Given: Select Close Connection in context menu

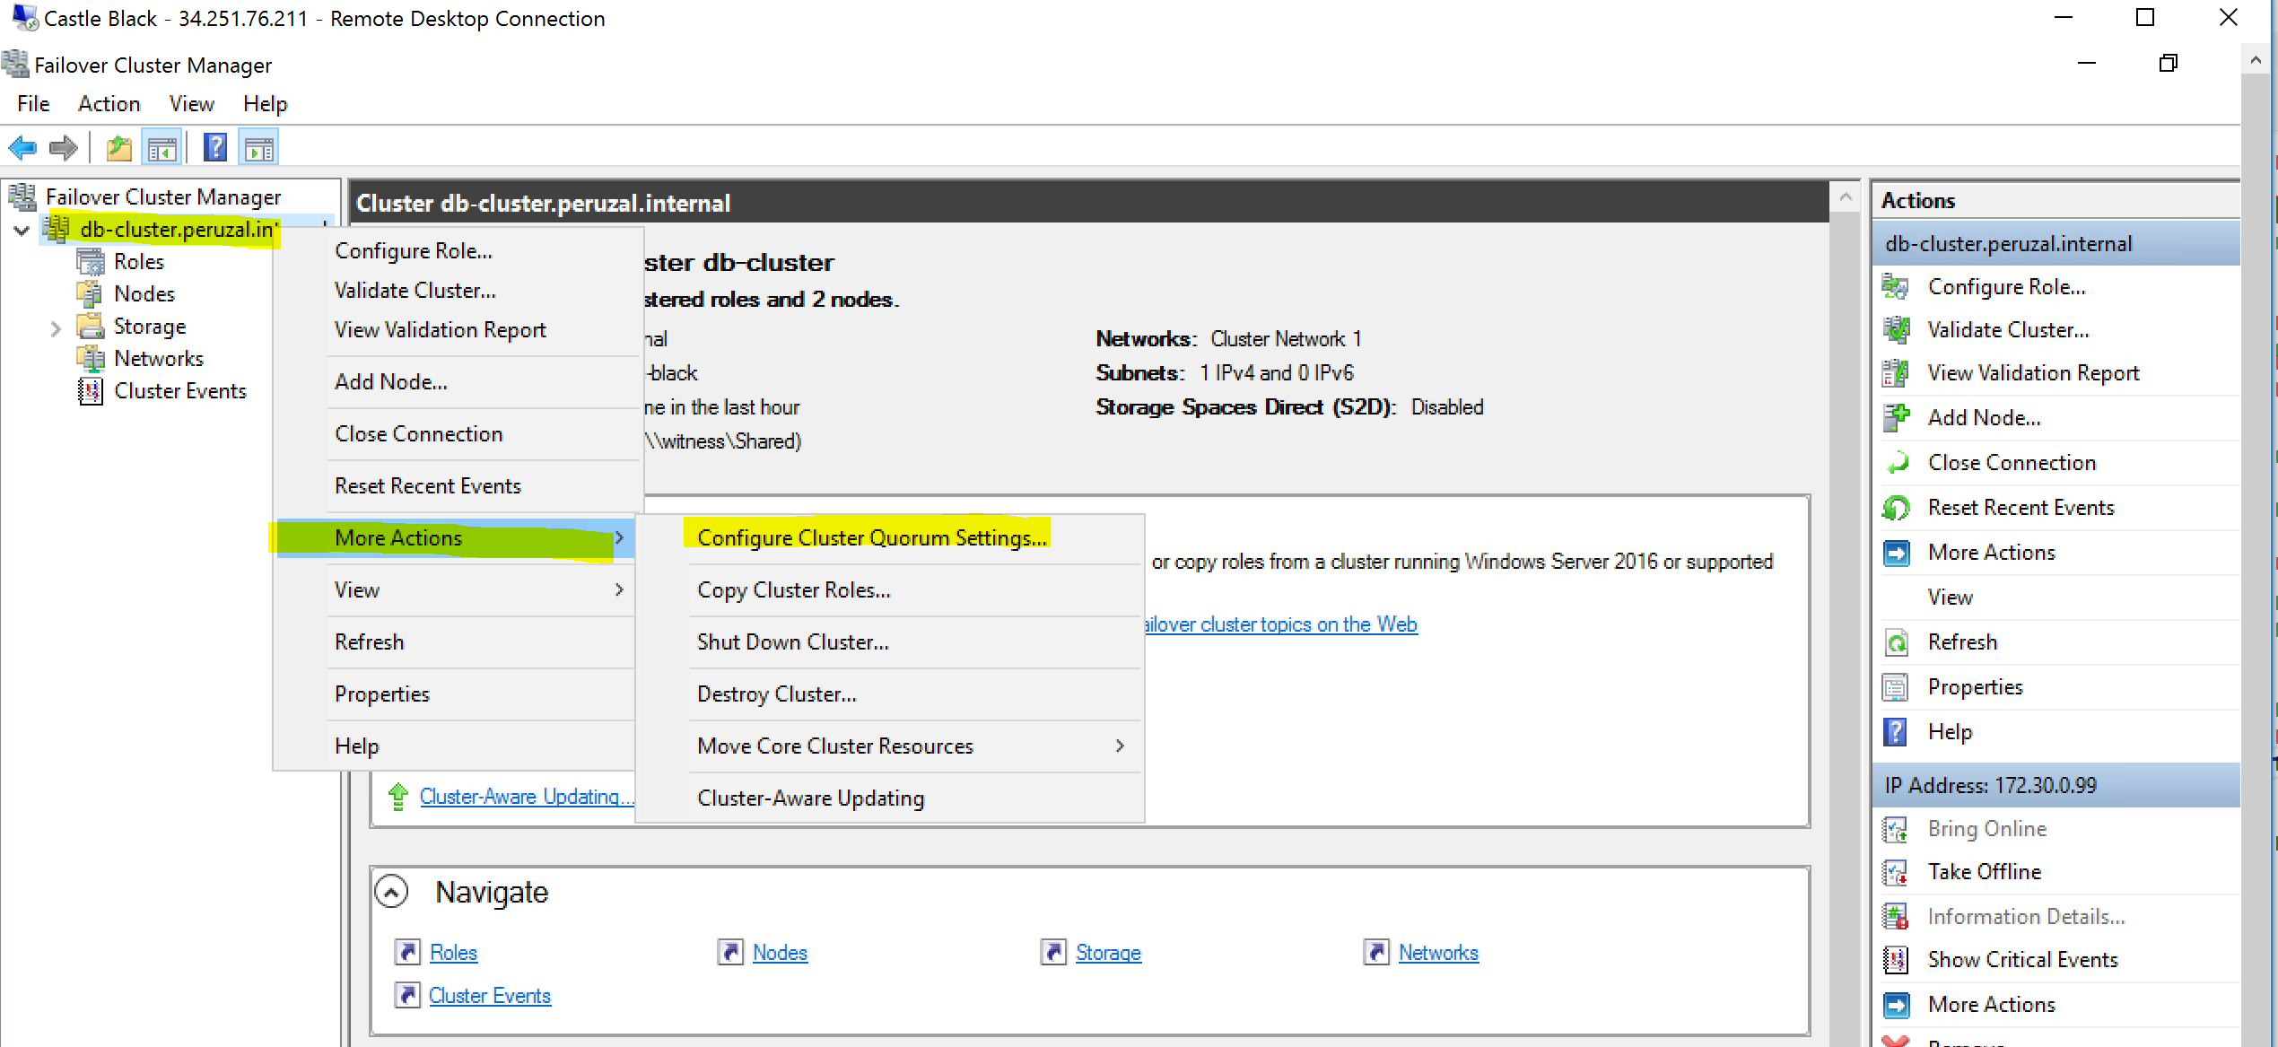Looking at the screenshot, I should coord(419,433).
